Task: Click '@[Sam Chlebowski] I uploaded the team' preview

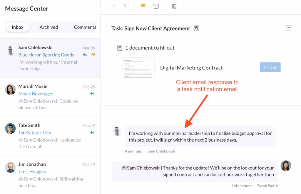Action: click(49, 143)
